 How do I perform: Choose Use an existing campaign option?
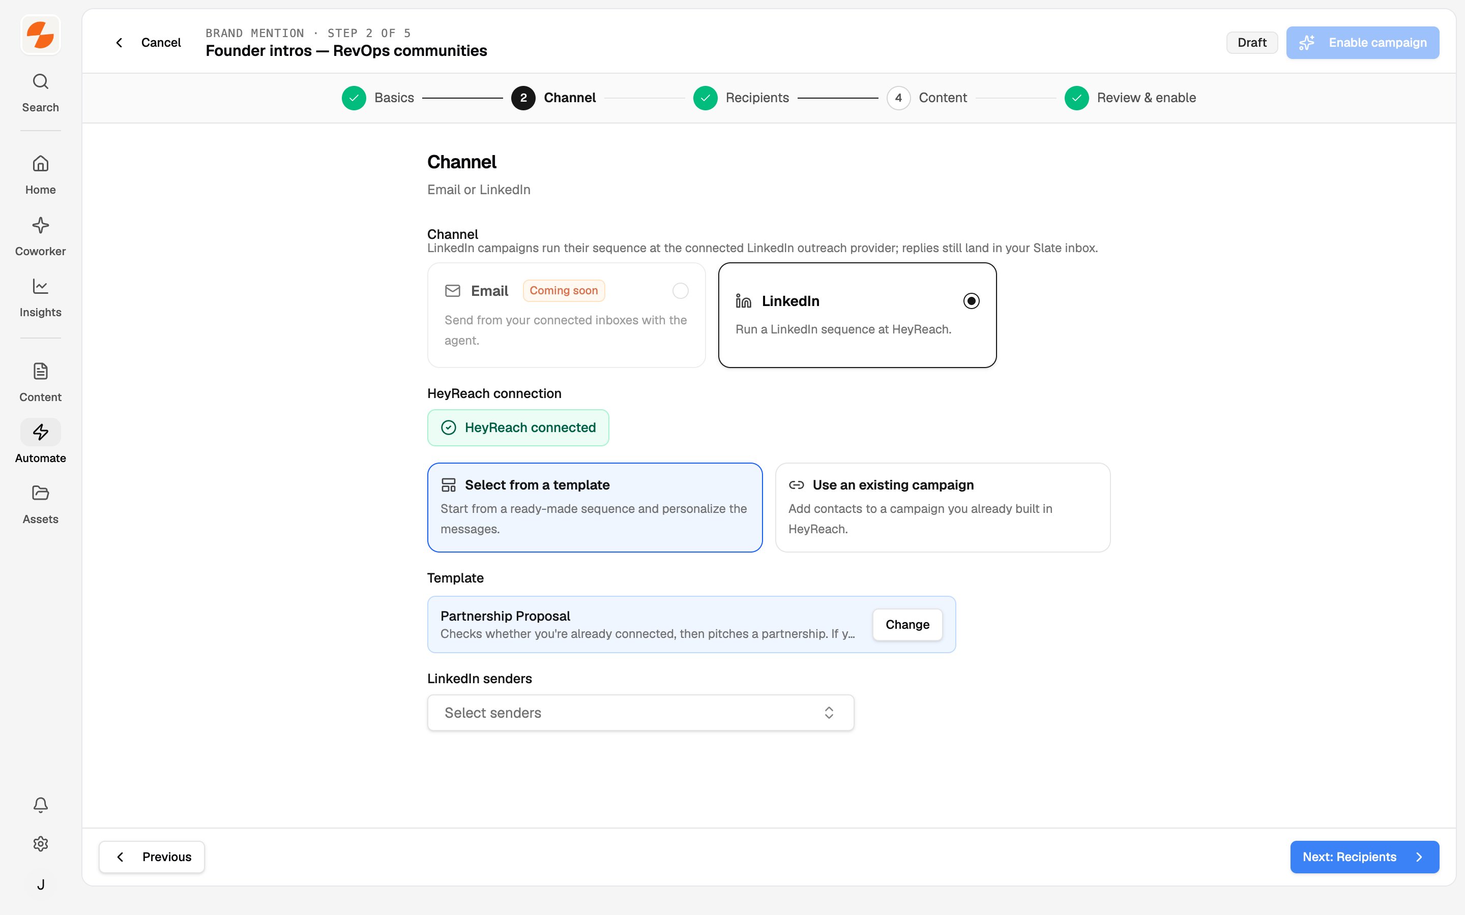(943, 507)
